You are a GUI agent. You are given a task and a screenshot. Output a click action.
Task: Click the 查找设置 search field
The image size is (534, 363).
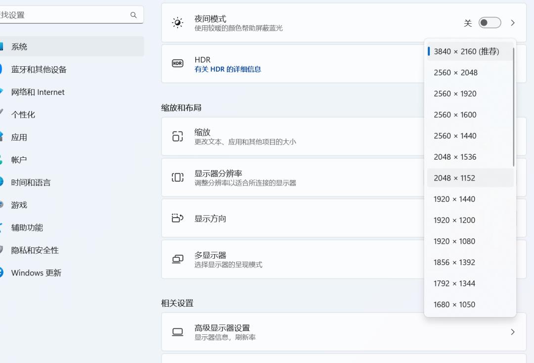(x=69, y=14)
